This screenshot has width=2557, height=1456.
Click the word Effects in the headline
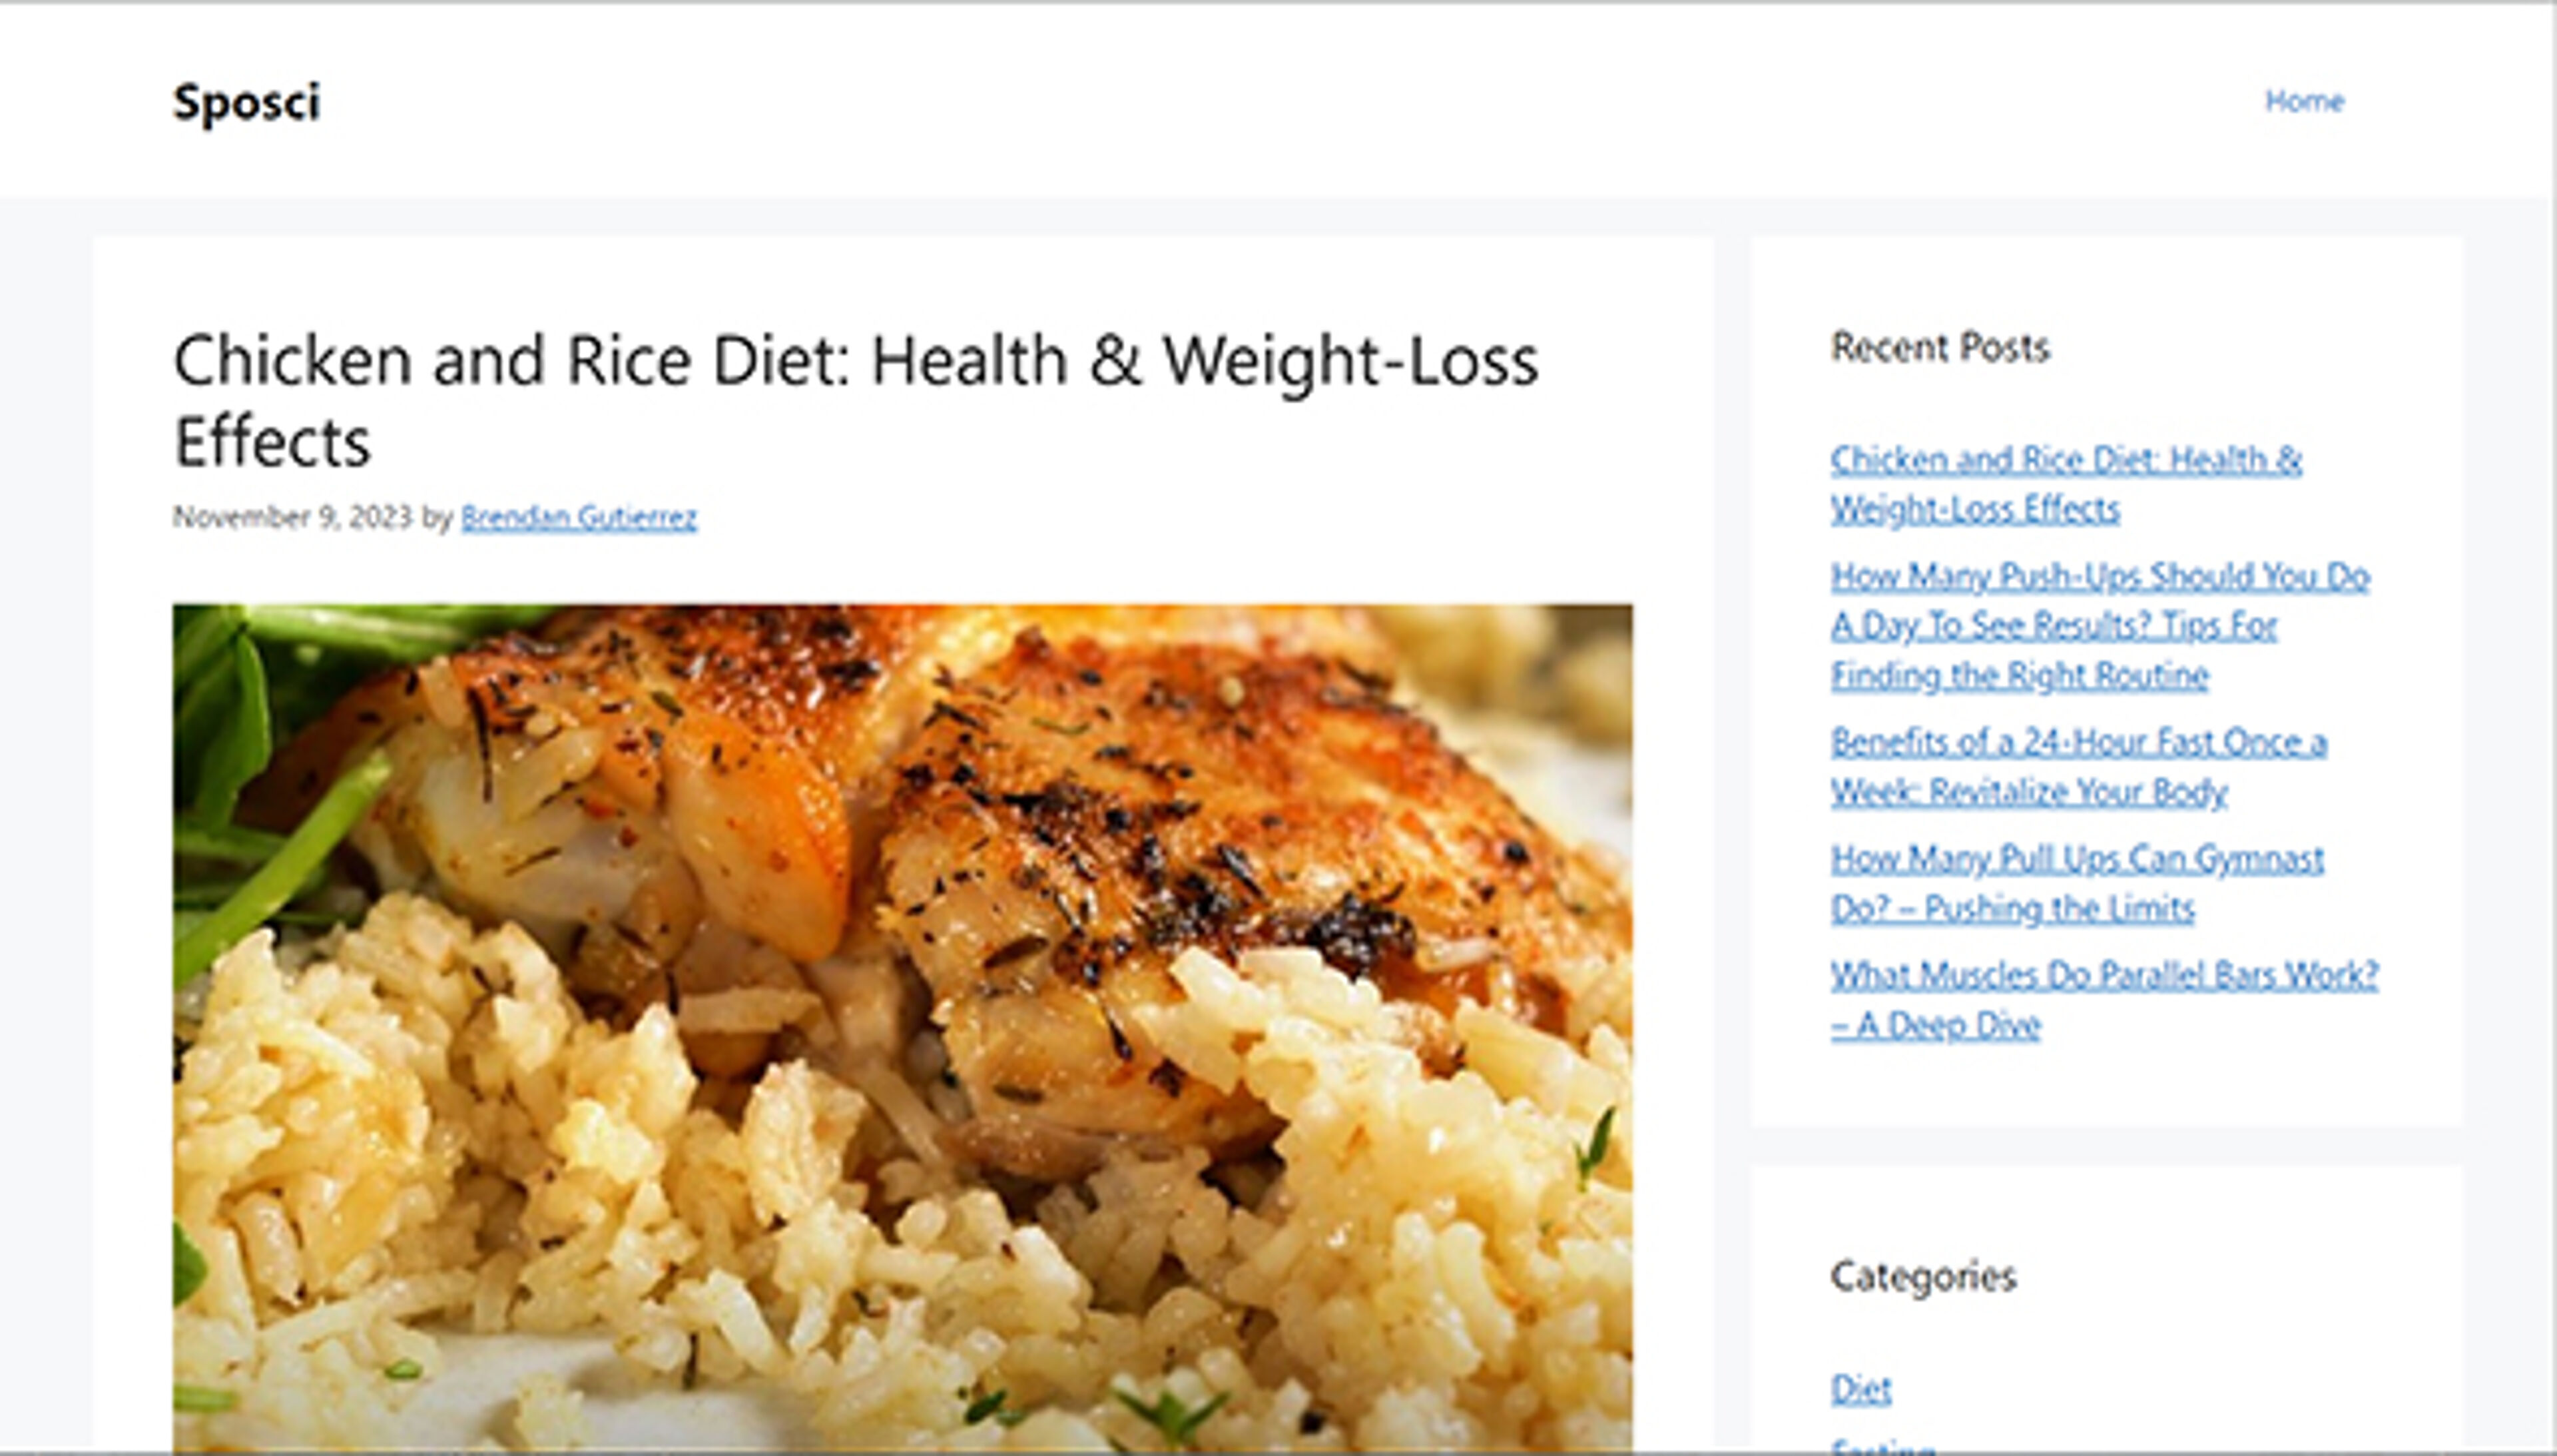(x=272, y=441)
